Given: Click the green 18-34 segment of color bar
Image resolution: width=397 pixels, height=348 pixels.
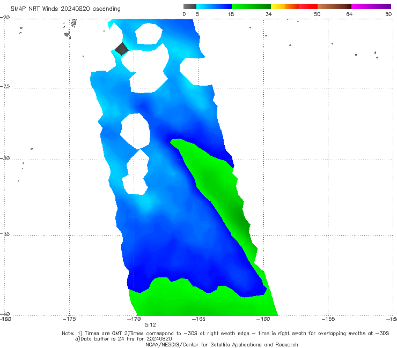Looking at the screenshot, I should 251,6.
